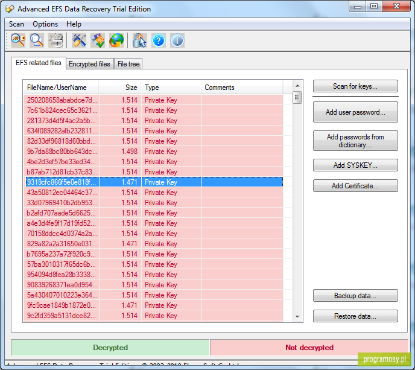Select the row 250208658ababdce7d...

pos(154,100)
